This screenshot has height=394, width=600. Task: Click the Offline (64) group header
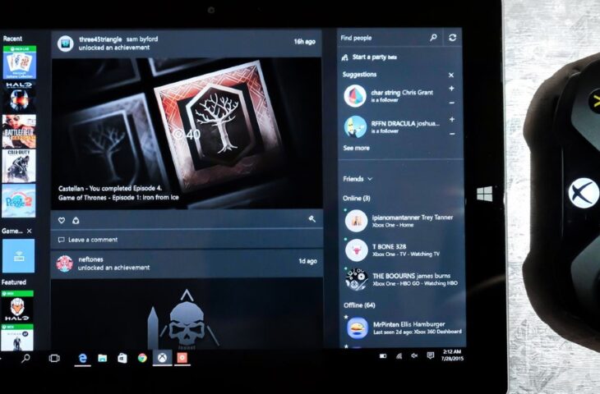359,305
